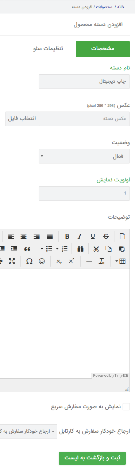Image resolution: width=135 pixels, height=474 pixels.
Task: Switch to تنظیمات سئو tab
Action: [x=49, y=49]
